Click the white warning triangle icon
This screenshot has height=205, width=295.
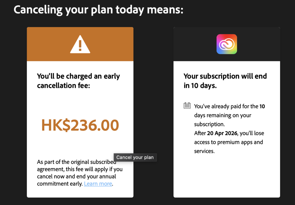point(80,45)
